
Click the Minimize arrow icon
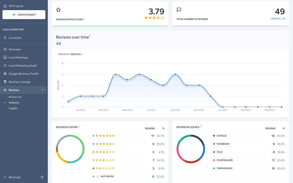point(5,177)
